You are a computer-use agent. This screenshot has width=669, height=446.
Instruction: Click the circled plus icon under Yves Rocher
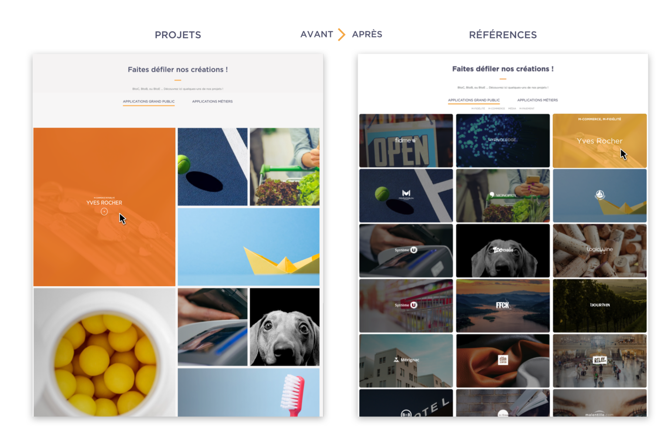[x=104, y=212]
